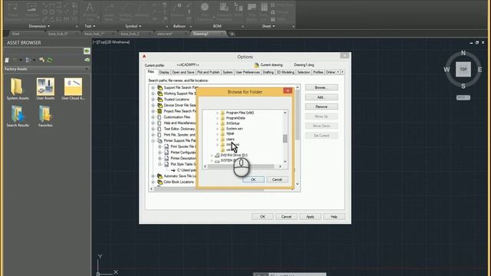Switch to the Start document tab
491x276 pixels.
15,34
